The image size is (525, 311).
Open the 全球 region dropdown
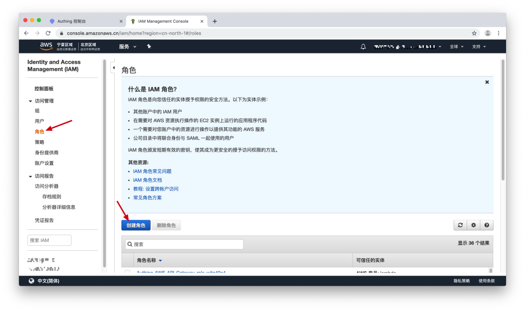point(456,47)
